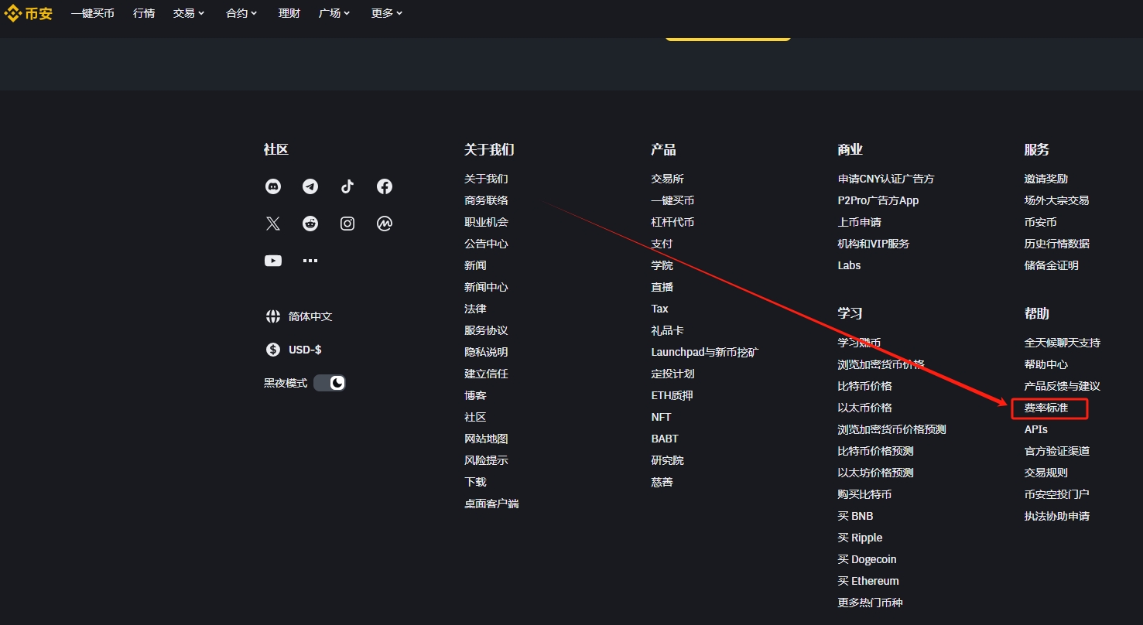Image resolution: width=1143 pixels, height=625 pixels.
Task: Open the NFT product link
Action: [x=662, y=417]
